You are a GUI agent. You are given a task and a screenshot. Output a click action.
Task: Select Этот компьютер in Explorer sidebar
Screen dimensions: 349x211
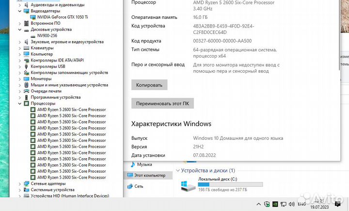[148, 175]
